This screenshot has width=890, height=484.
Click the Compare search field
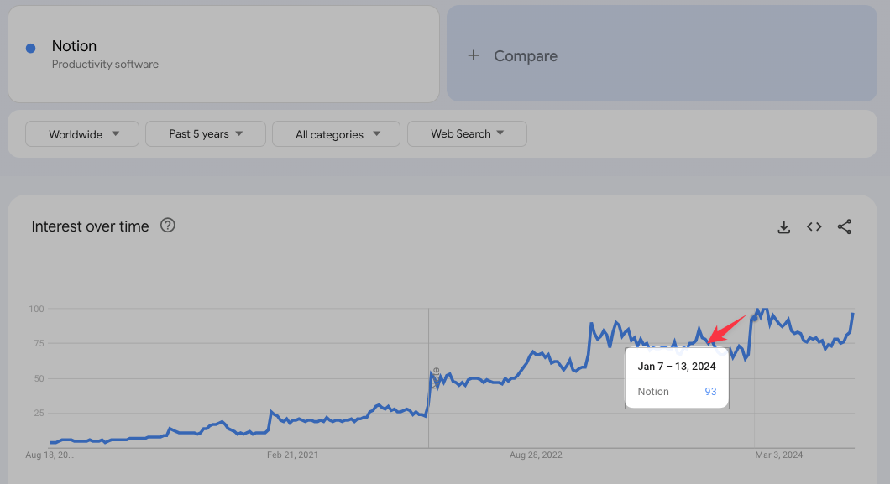click(526, 55)
